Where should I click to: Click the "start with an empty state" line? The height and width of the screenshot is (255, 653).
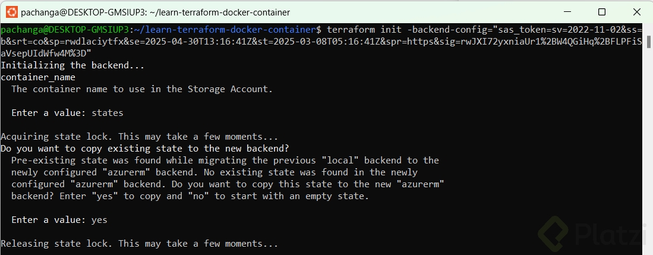click(x=190, y=196)
